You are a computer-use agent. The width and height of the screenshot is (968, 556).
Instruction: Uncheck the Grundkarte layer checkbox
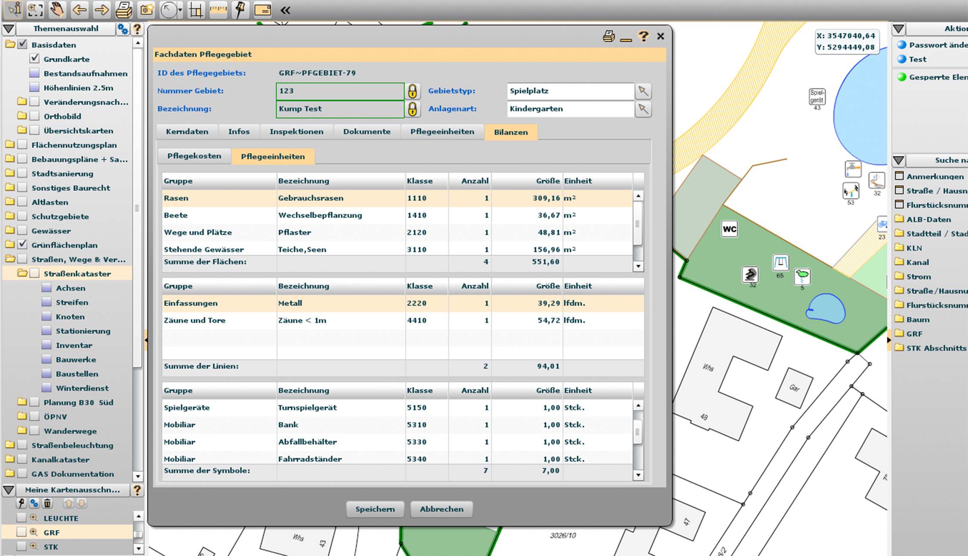35,59
